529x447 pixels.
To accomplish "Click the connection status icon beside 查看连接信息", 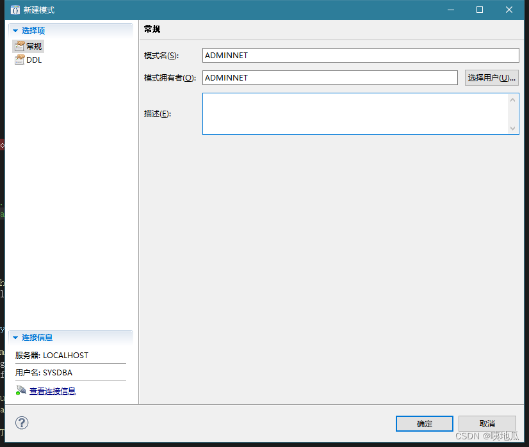I will 19,390.
